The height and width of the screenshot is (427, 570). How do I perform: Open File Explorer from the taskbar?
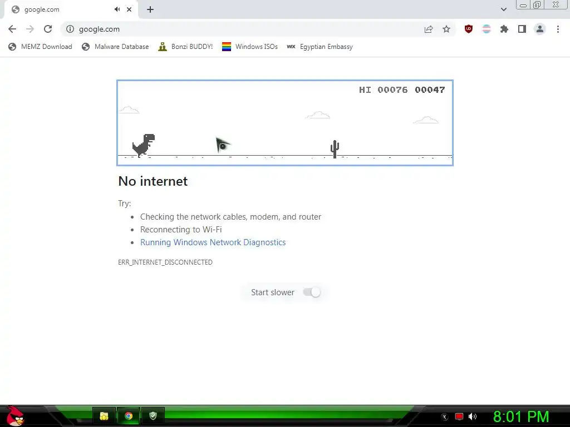104,416
